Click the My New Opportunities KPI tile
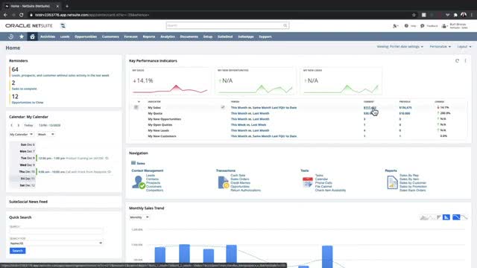Image resolution: width=477 pixels, height=268 pixels. pyautogui.click(x=255, y=81)
